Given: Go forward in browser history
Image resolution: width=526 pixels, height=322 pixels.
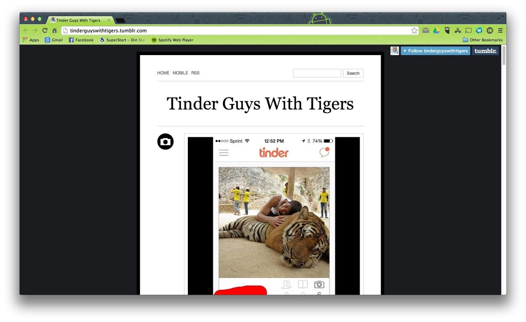Looking at the screenshot, I should 35,30.
